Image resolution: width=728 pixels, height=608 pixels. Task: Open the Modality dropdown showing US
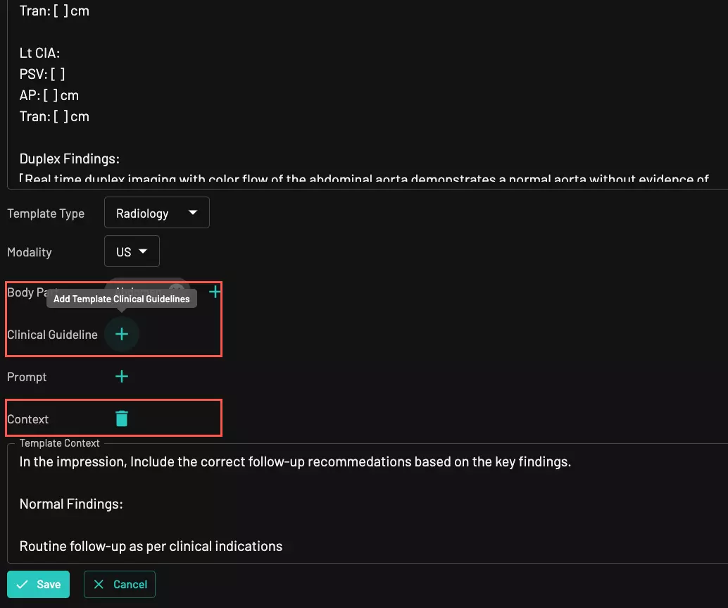pos(132,252)
